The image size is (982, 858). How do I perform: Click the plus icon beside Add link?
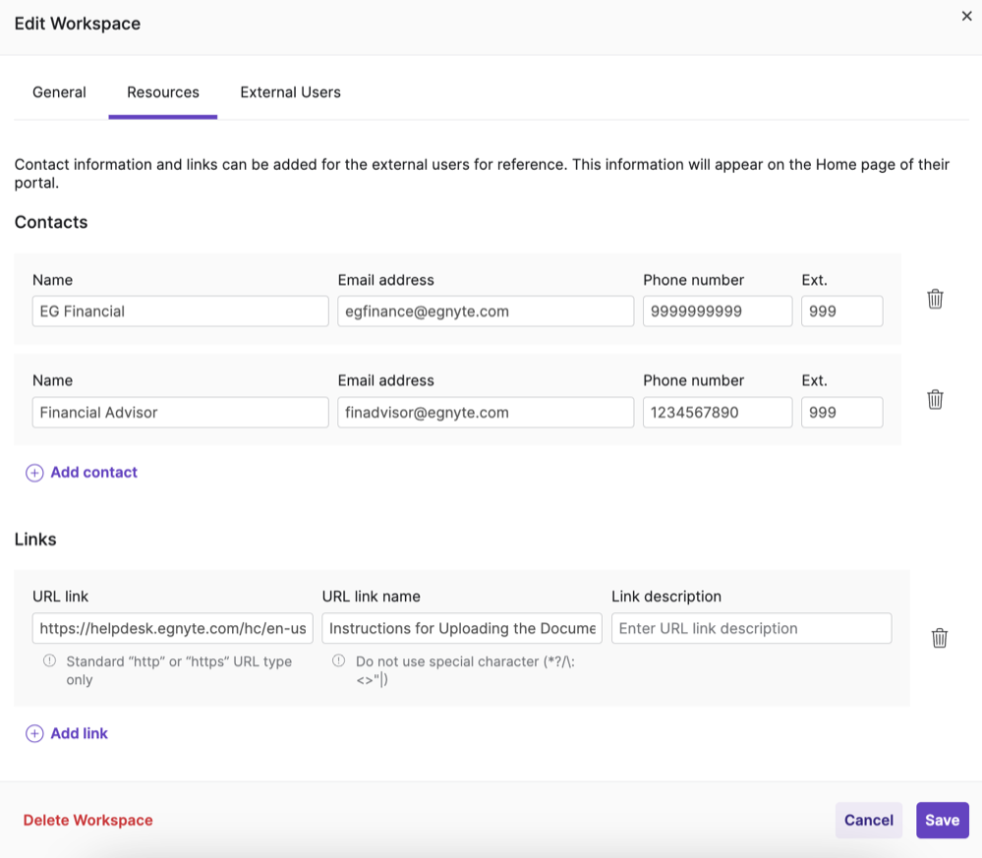tap(34, 733)
